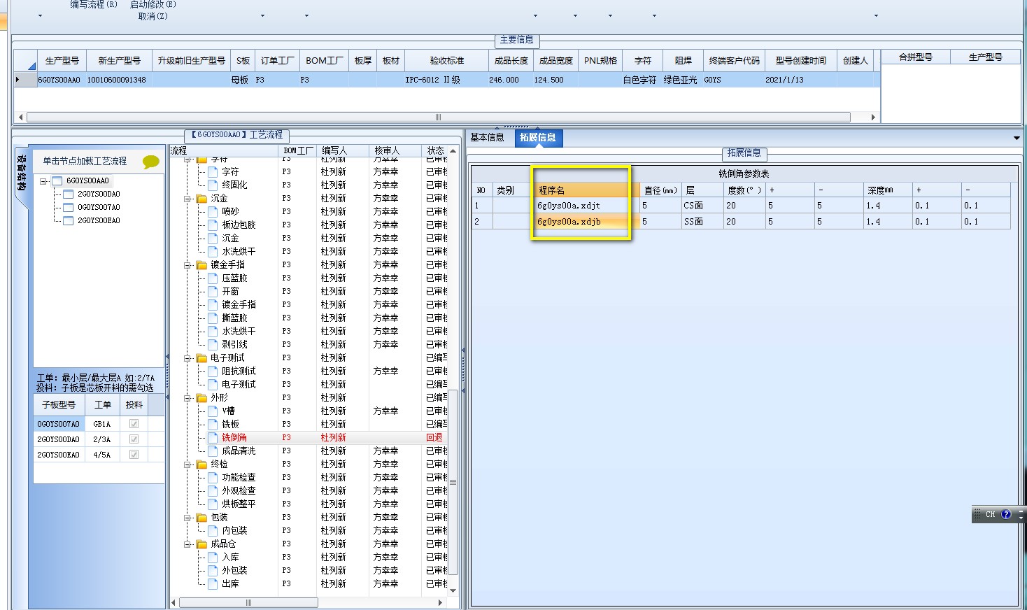Switch to the 基本信息 tab
The height and width of the screenshot is (610, 1027).
click(487, 138)
